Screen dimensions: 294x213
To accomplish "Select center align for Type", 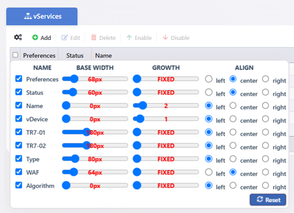I will click(x=233, y=159).
